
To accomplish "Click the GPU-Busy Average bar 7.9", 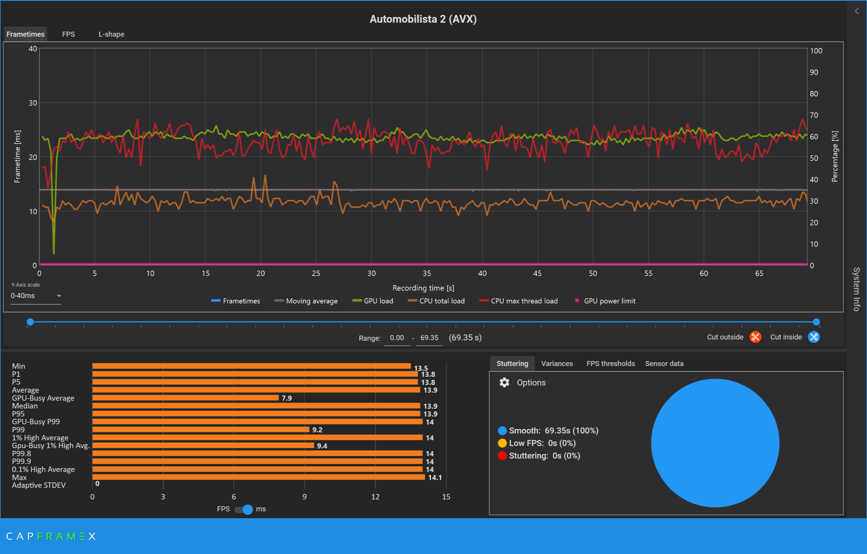I will (x=185, y=398).
